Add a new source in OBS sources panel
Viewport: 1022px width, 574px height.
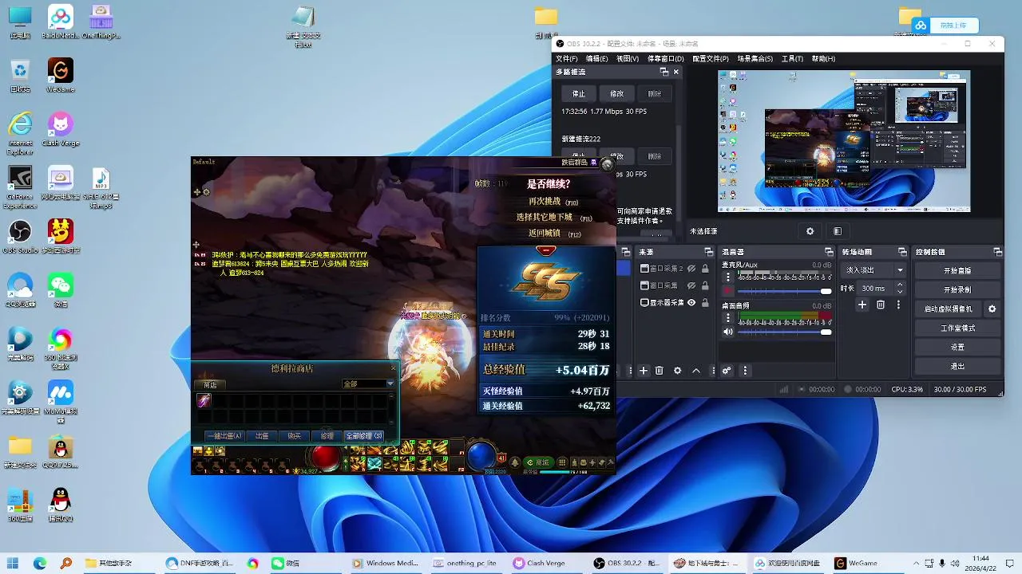[x=644, y=371]
